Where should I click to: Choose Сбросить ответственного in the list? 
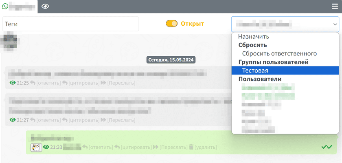pos(285,53)
